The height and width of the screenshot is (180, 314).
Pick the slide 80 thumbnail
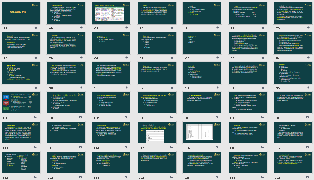tap(111, 43)
